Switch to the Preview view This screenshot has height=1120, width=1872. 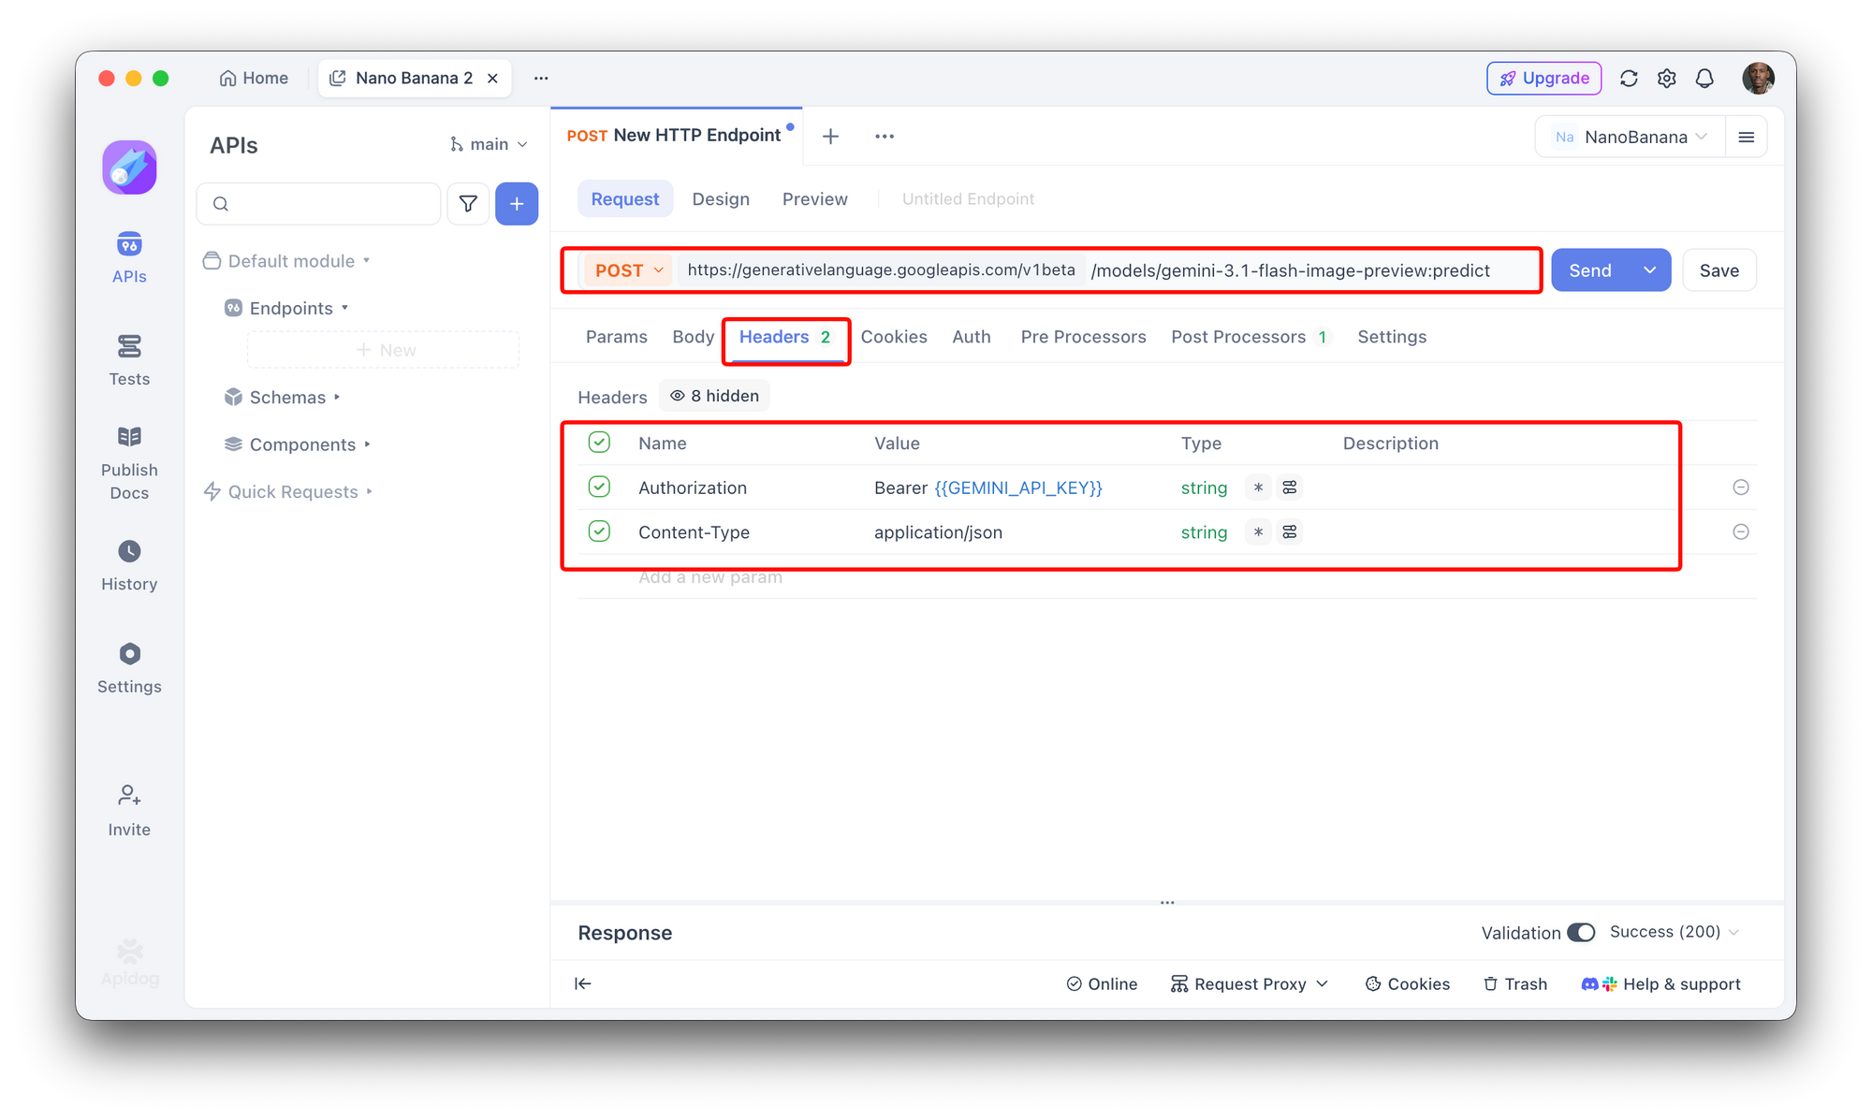point(815,199)
